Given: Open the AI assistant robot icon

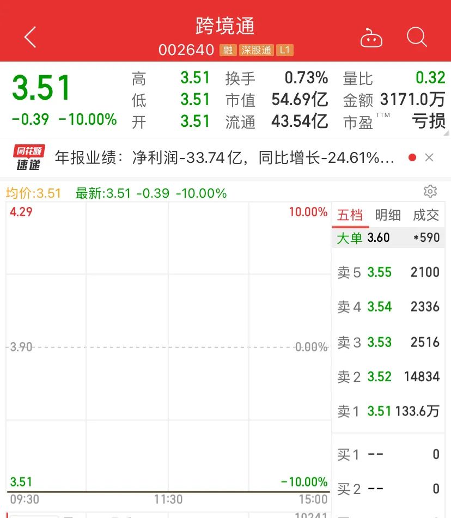Looking at the screenshot, I should point(371,37).
